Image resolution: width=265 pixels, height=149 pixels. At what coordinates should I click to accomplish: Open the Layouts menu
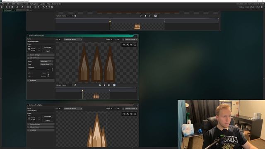pos(42,4)
